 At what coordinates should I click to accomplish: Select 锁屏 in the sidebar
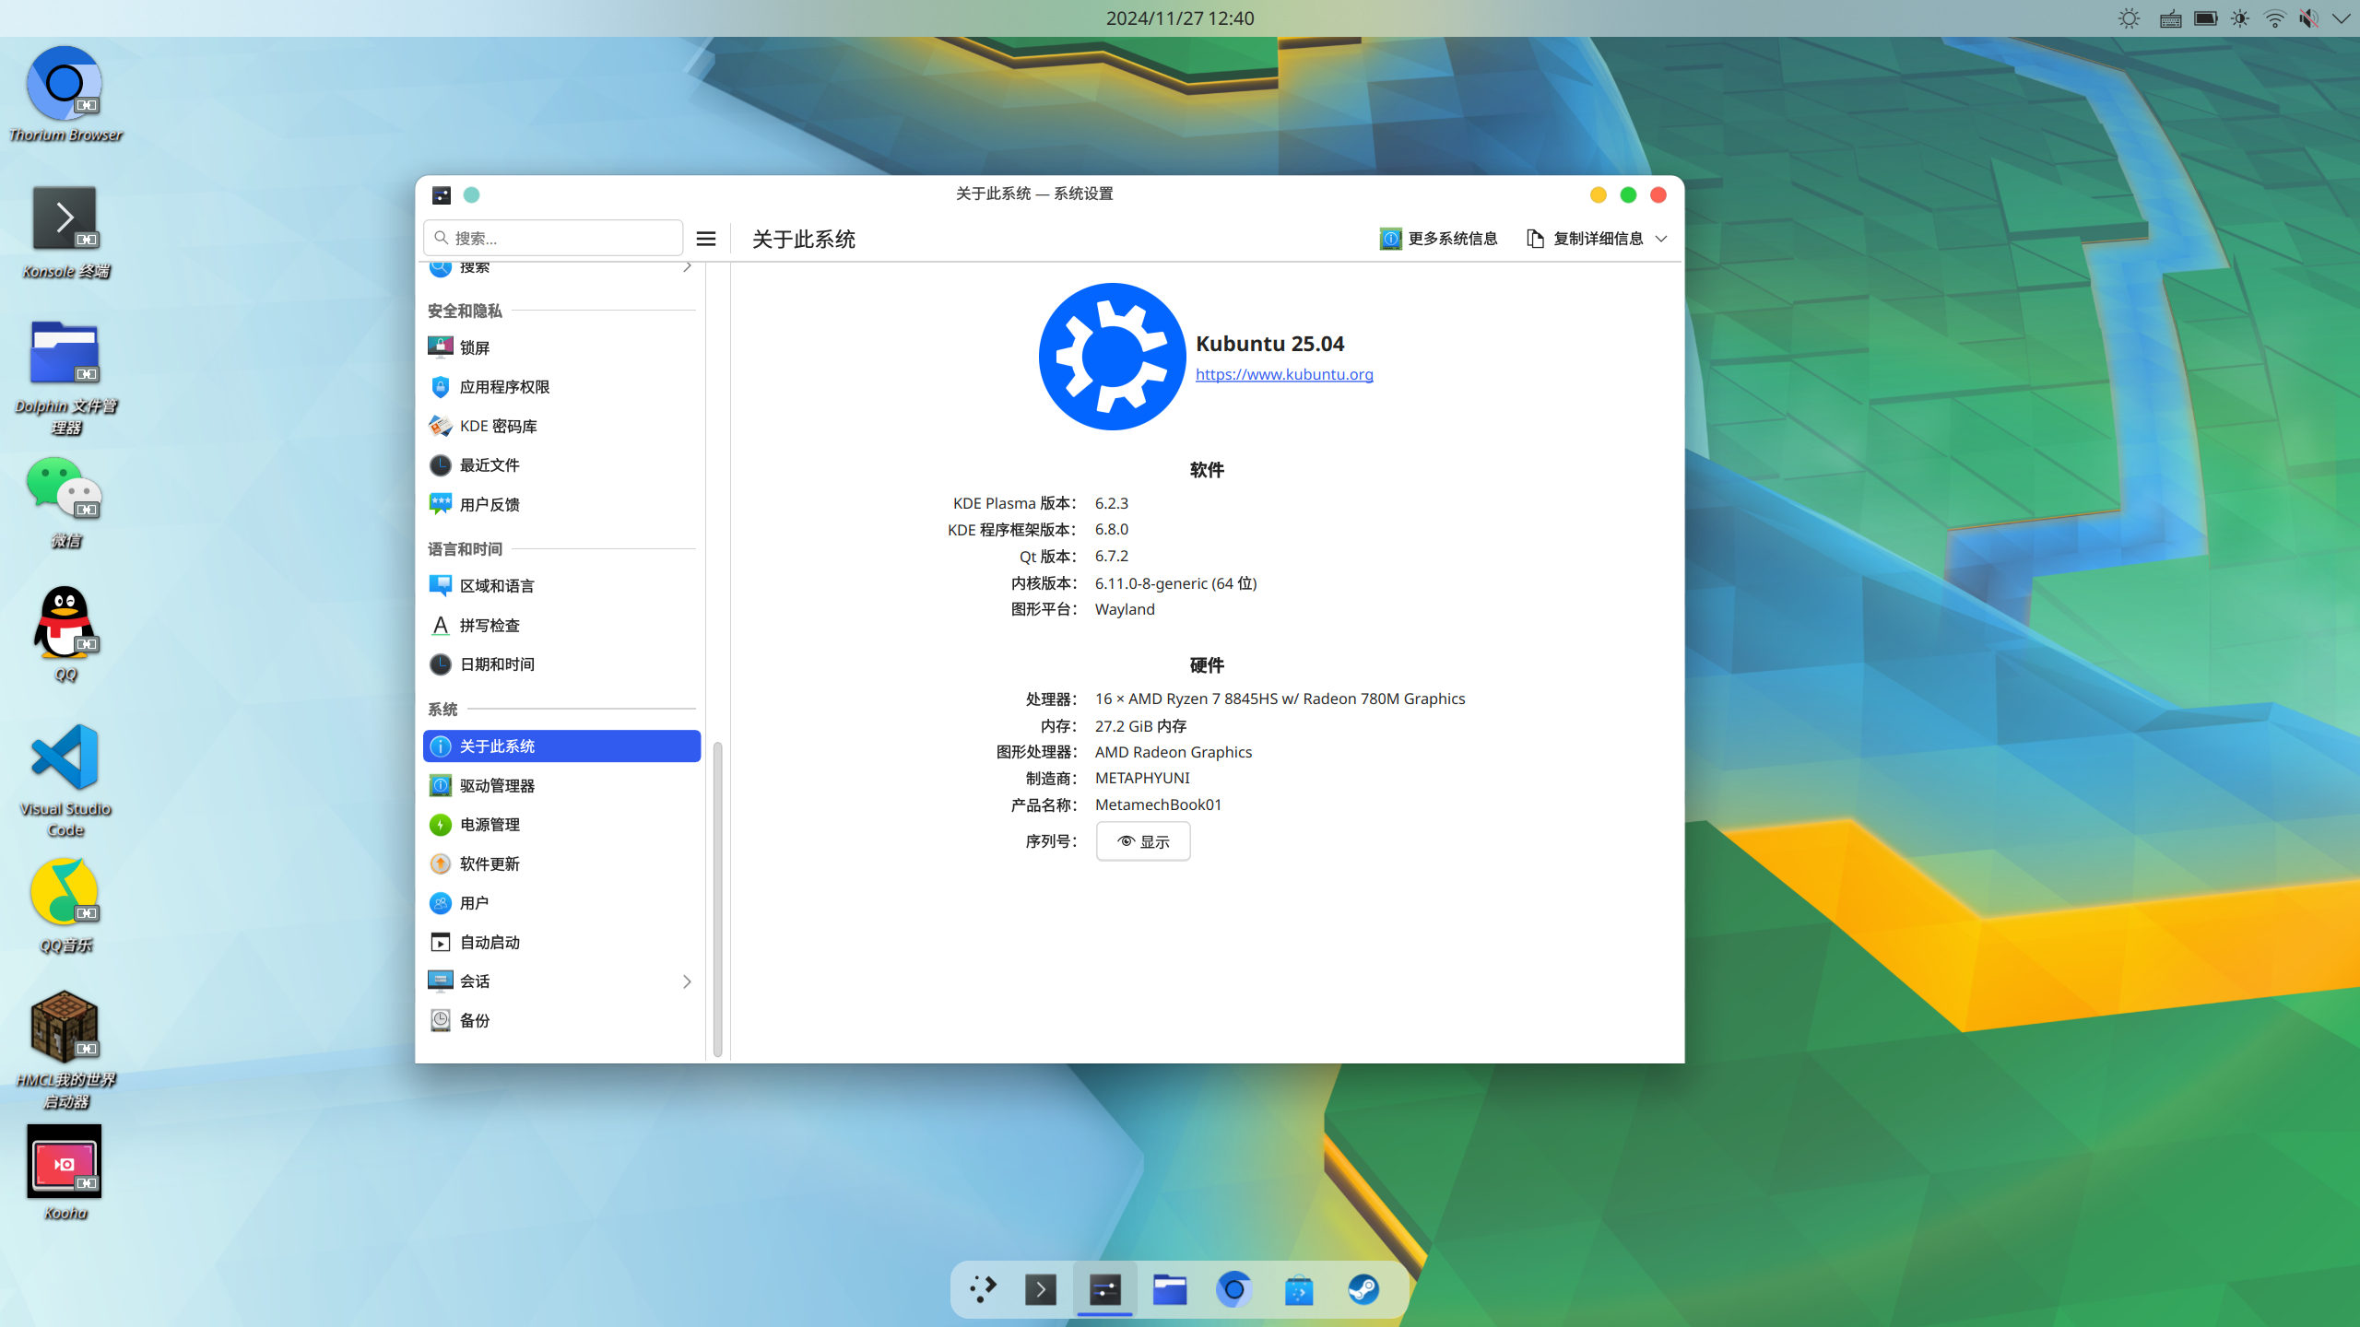click(561, 347)
